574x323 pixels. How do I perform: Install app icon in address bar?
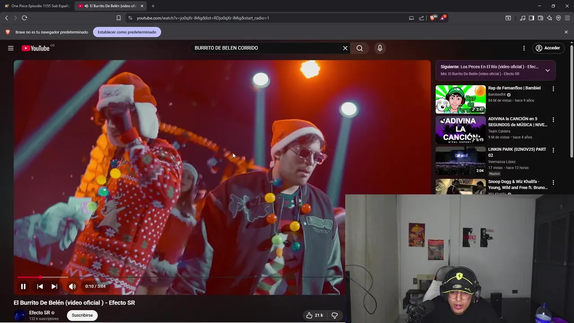click(411, 18)
